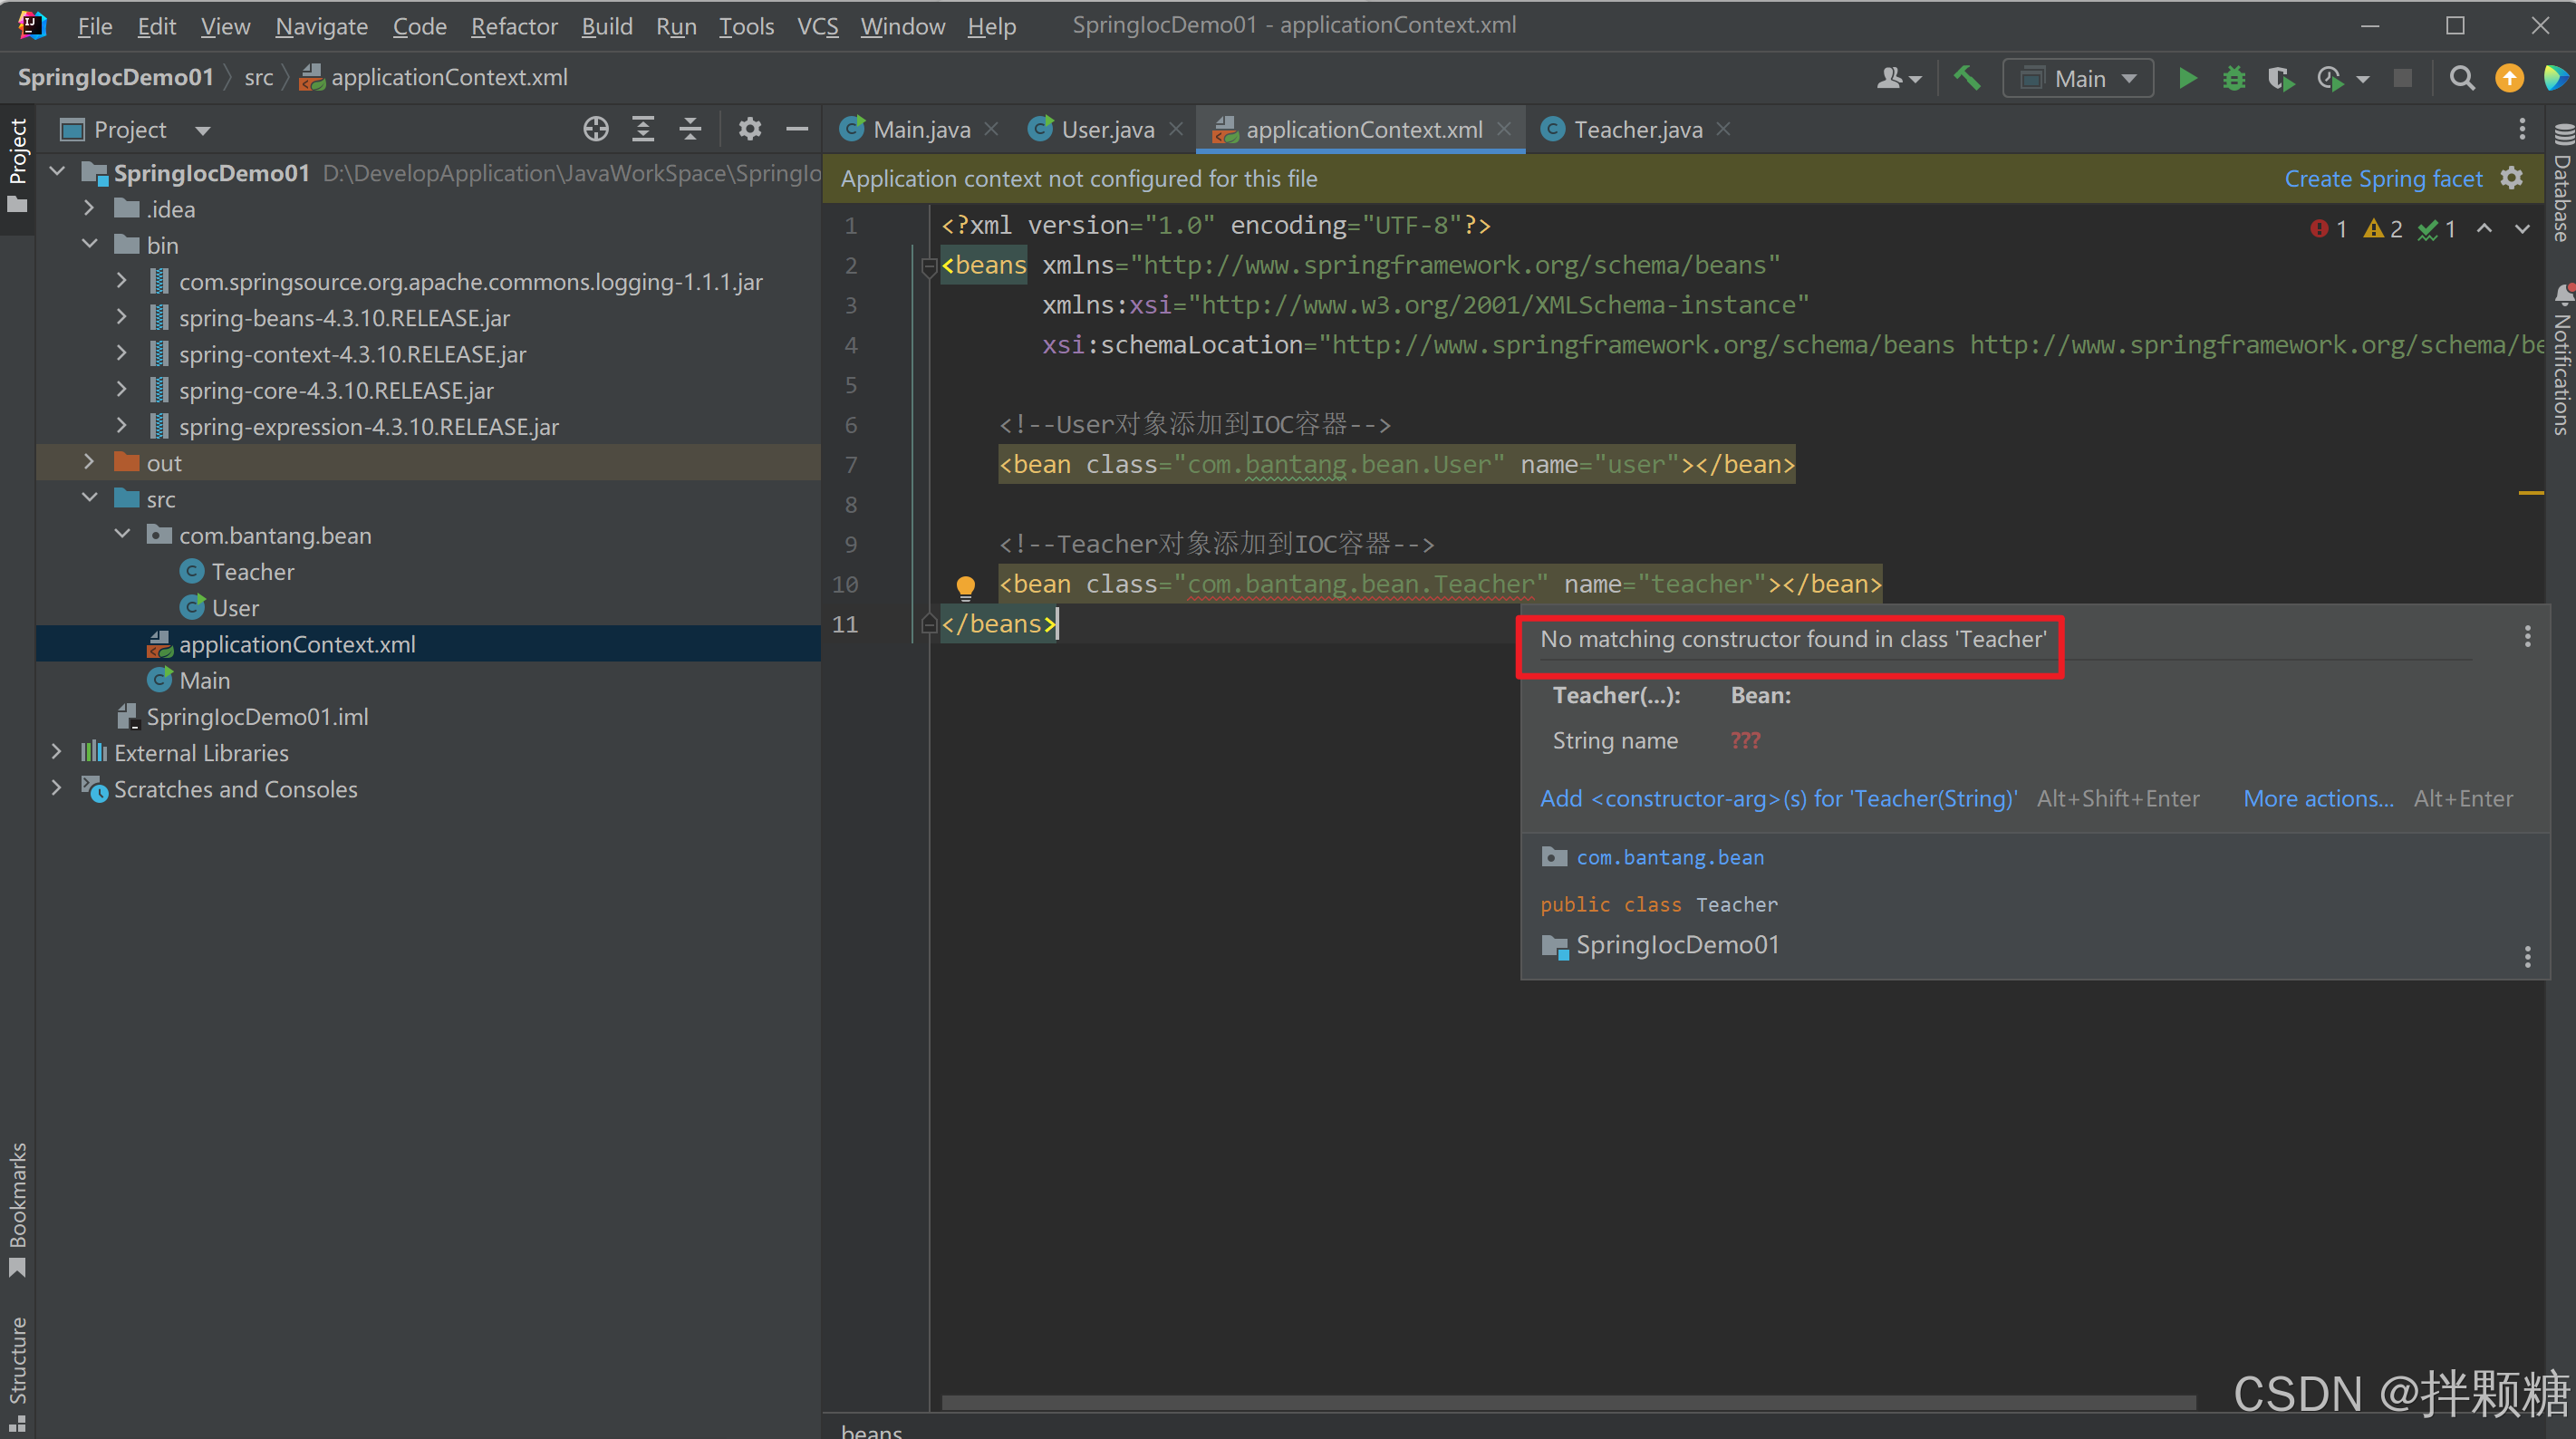
Task: Open Project panel settings gear
Action: click(749, 129)
